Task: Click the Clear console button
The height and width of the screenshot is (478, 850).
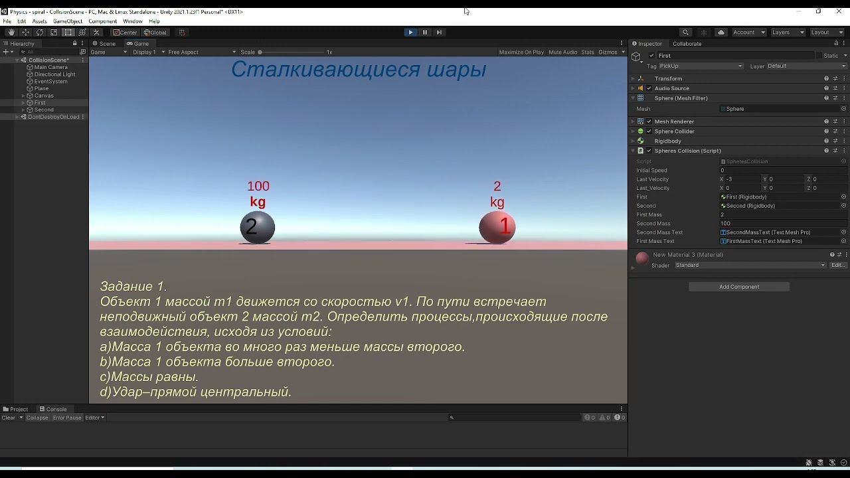Action: point(9,418)
